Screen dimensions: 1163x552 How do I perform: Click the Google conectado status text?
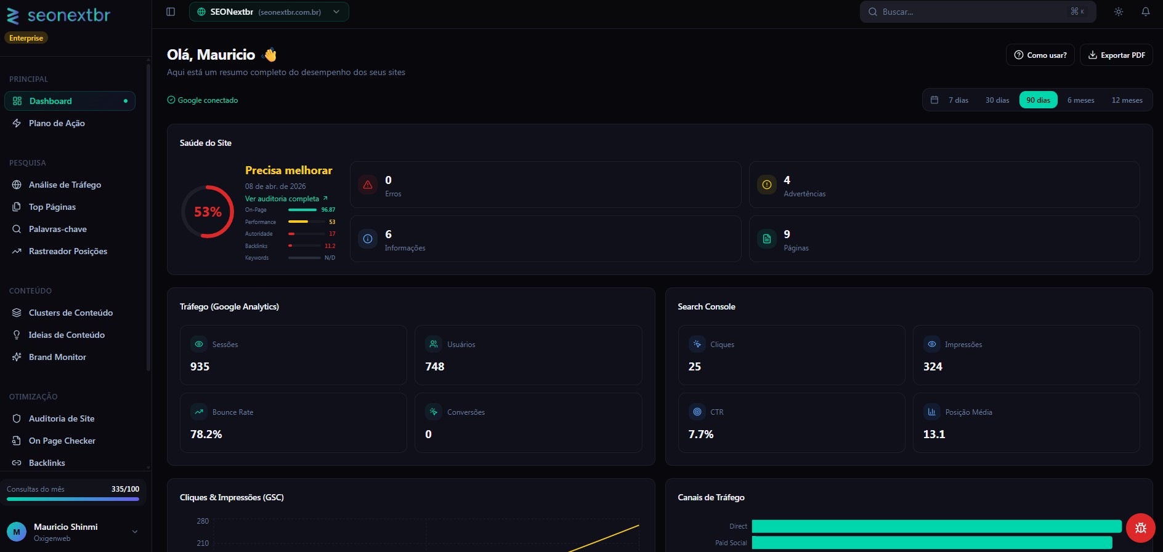coord(208,100)
